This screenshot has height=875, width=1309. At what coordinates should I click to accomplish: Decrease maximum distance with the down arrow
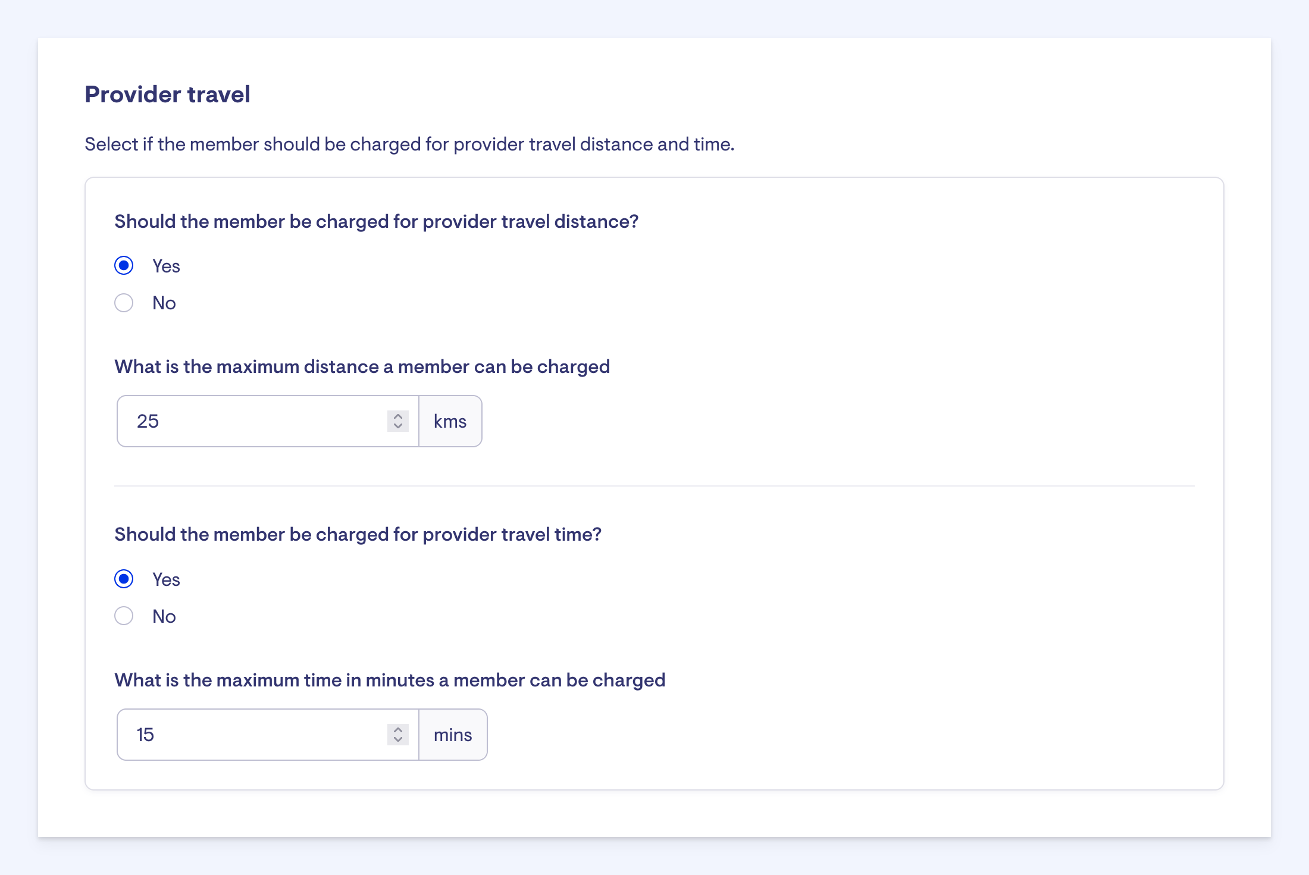[398, 426]
